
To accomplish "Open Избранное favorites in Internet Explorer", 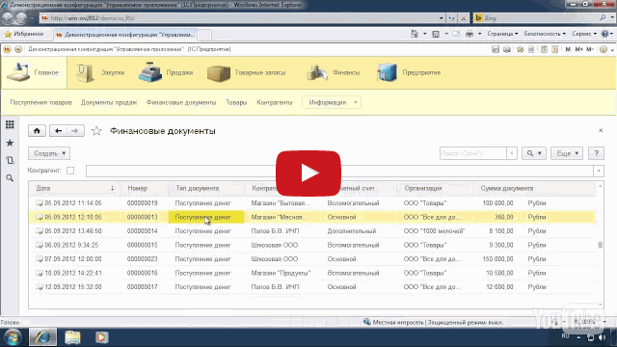I will (24, 35).
